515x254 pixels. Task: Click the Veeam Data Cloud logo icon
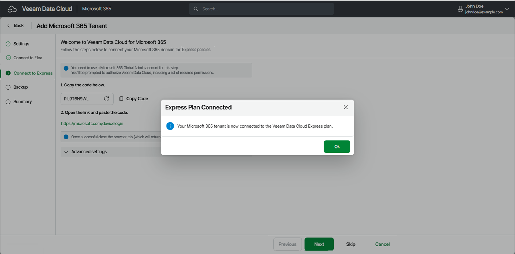point(12,9)
